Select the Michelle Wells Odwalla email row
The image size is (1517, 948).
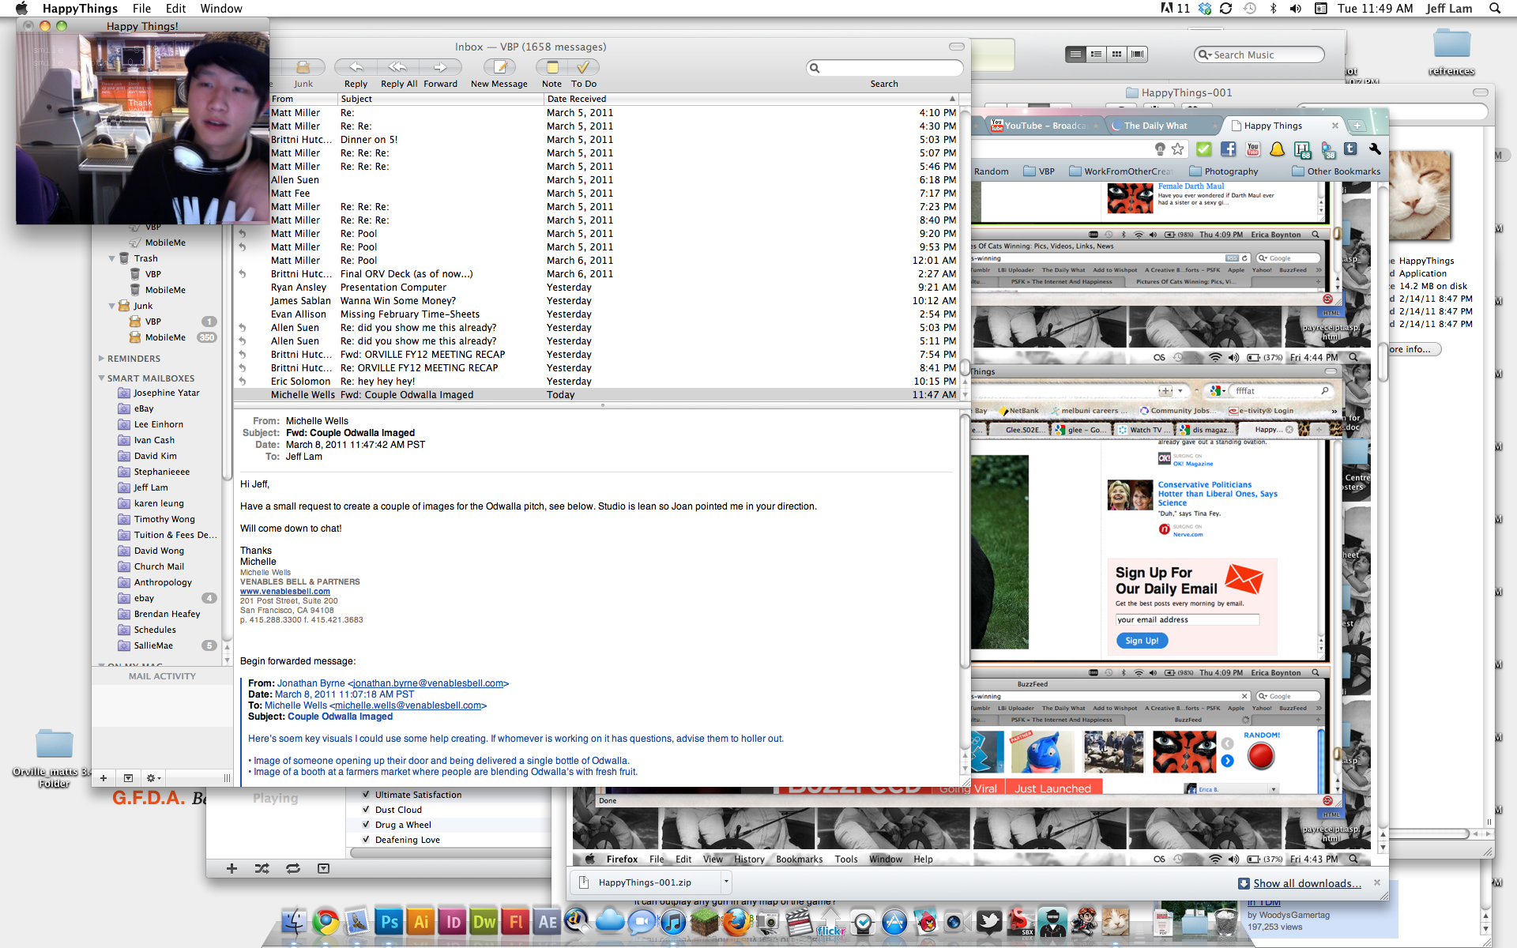[x=597, y=395]
